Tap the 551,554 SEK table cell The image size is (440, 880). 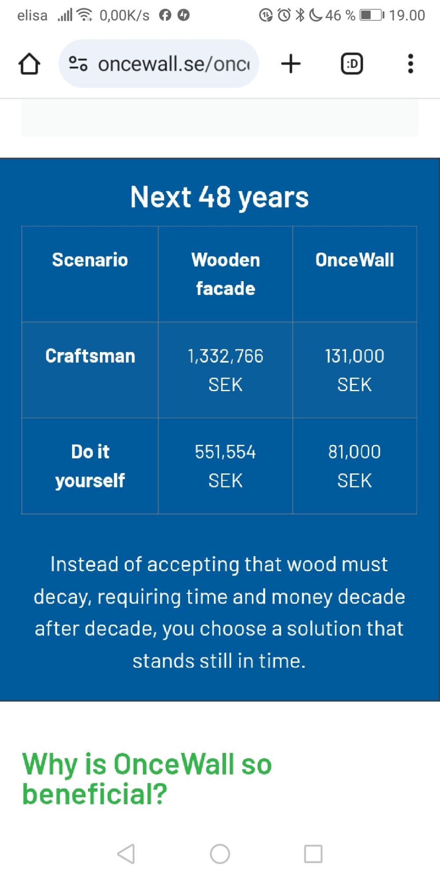click(225, 466)
